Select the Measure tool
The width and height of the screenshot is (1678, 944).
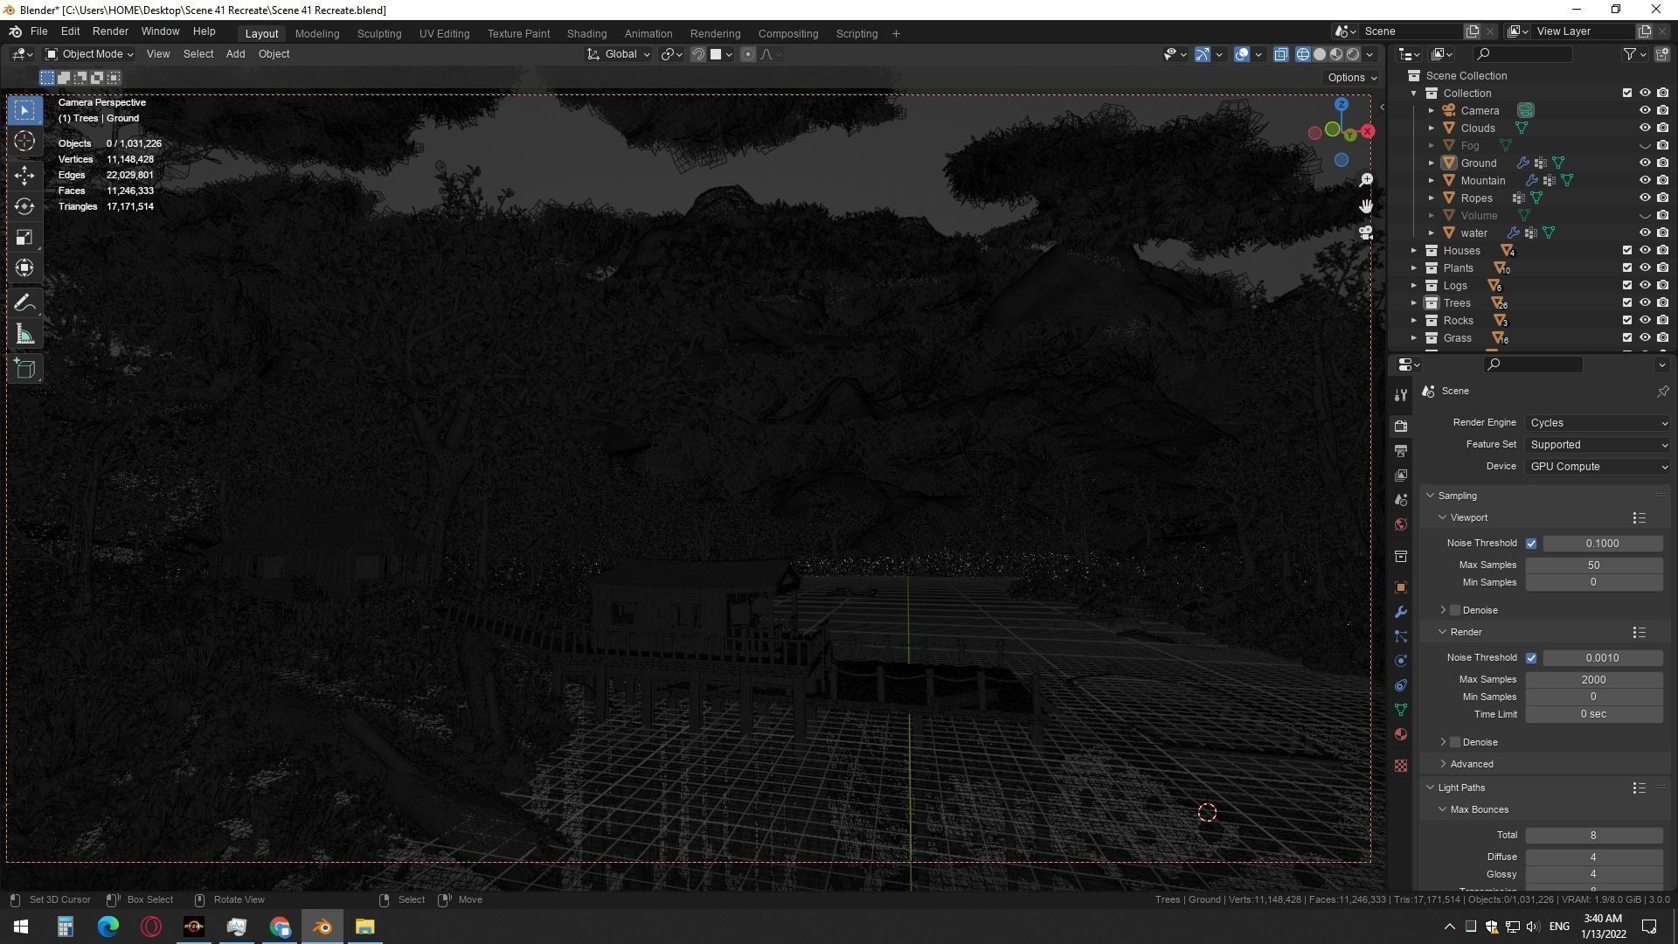(x=24, y=335)
